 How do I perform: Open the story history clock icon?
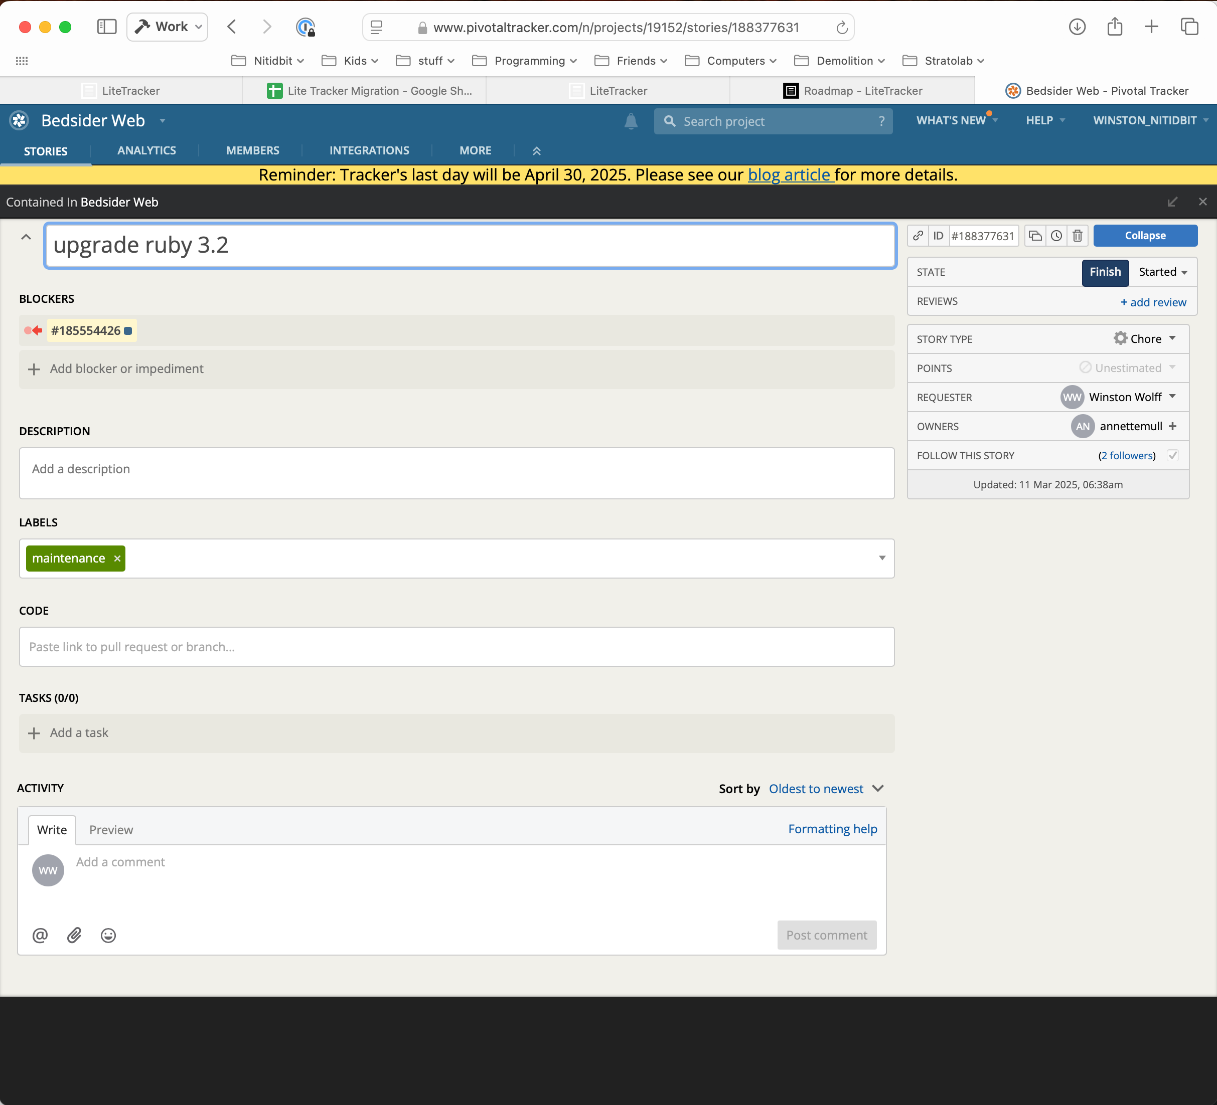pos(1056,236)
